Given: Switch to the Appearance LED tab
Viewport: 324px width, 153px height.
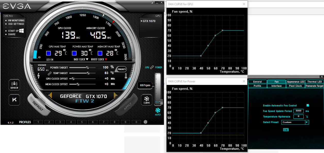Looking at the screenshot, I should coord(296,82).
